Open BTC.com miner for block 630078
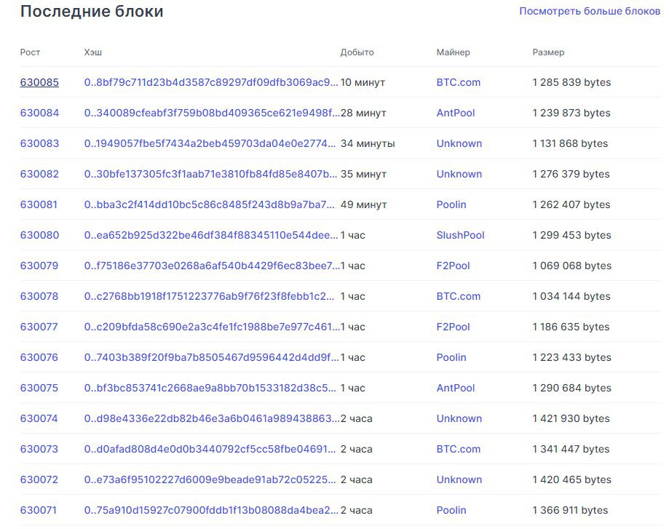Screen dimensions: 669x529 coord(458,296)
